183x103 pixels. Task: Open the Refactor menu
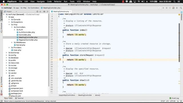point(58,1)
